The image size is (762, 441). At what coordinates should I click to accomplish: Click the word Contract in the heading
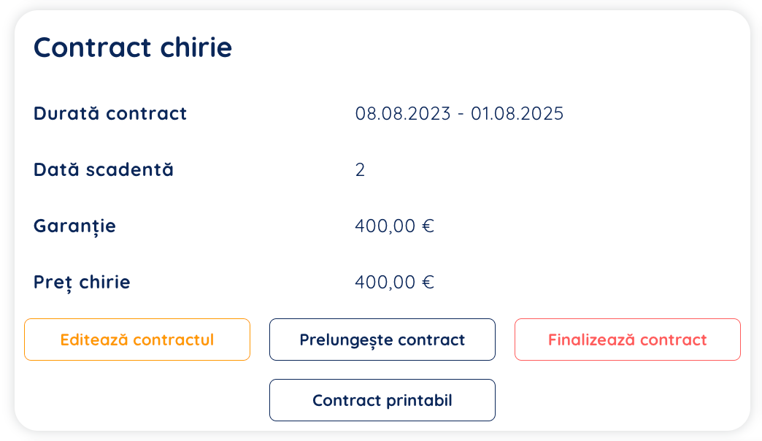point(92,47)
